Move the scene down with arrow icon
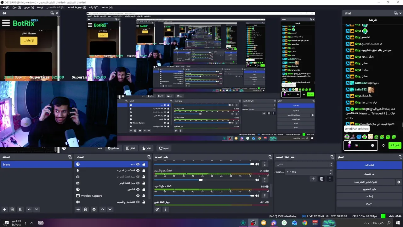The width and height of the screenshot is (403, 227). (x=37, y=209)
